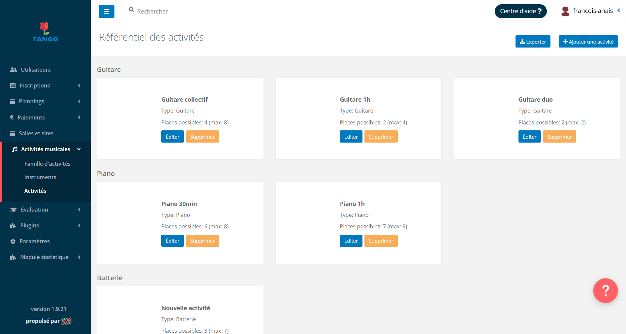Click the Guitare collectif title
626x334 pixels.
[184, 99]
